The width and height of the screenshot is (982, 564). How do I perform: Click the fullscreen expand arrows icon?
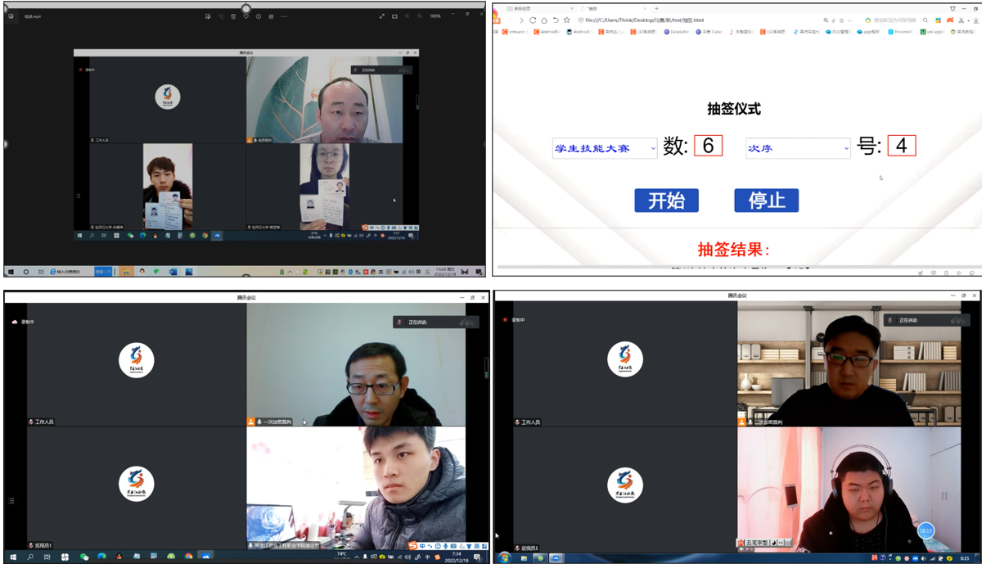(381, 16)
